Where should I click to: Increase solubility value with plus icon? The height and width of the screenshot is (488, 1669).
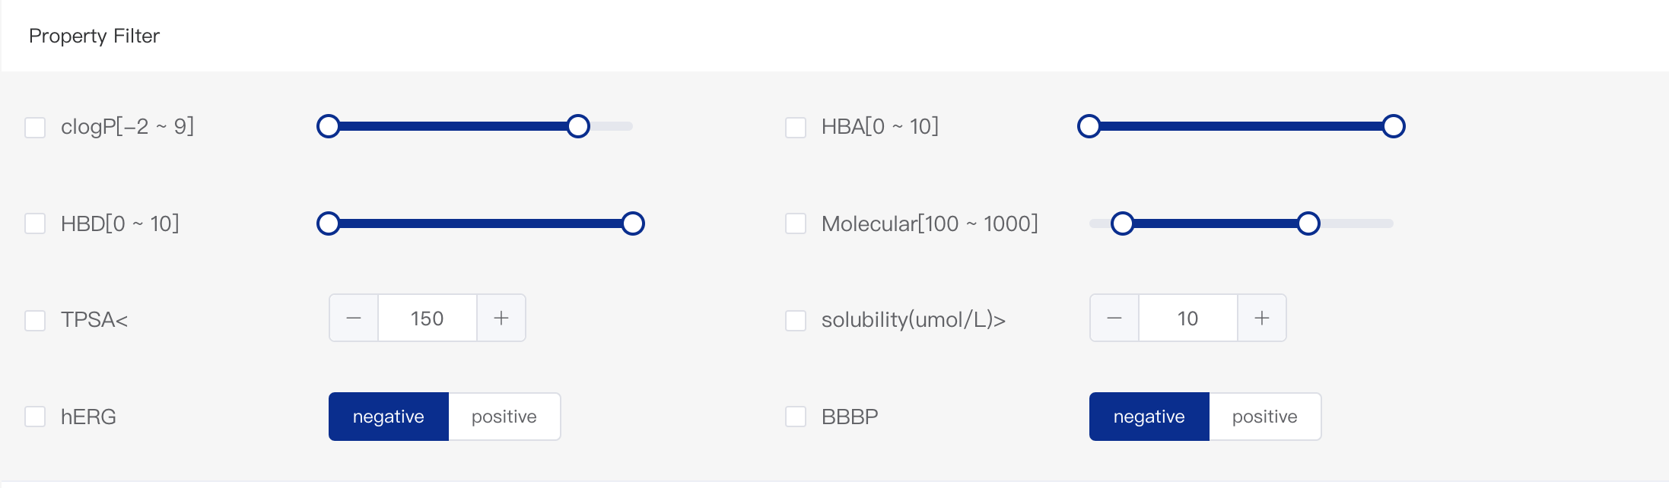point(1262,318)
